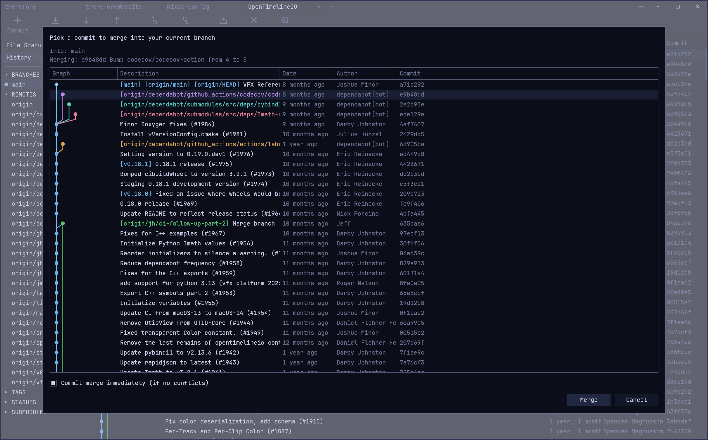The image size is (708, 440).
Task: Select origin/jh/ci-follow-up-part-2 Merge branch commit
Action: click(354, 223)
